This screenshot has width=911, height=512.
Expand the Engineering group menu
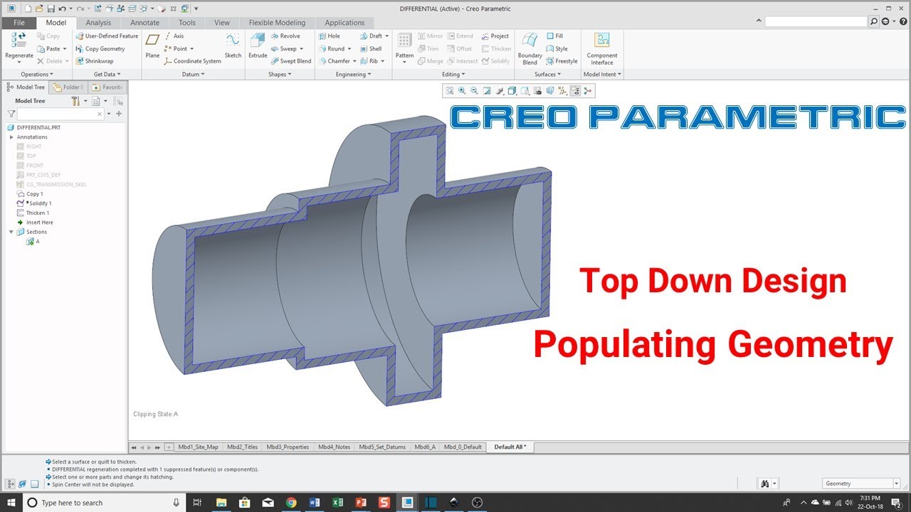[x=354, y=74]
